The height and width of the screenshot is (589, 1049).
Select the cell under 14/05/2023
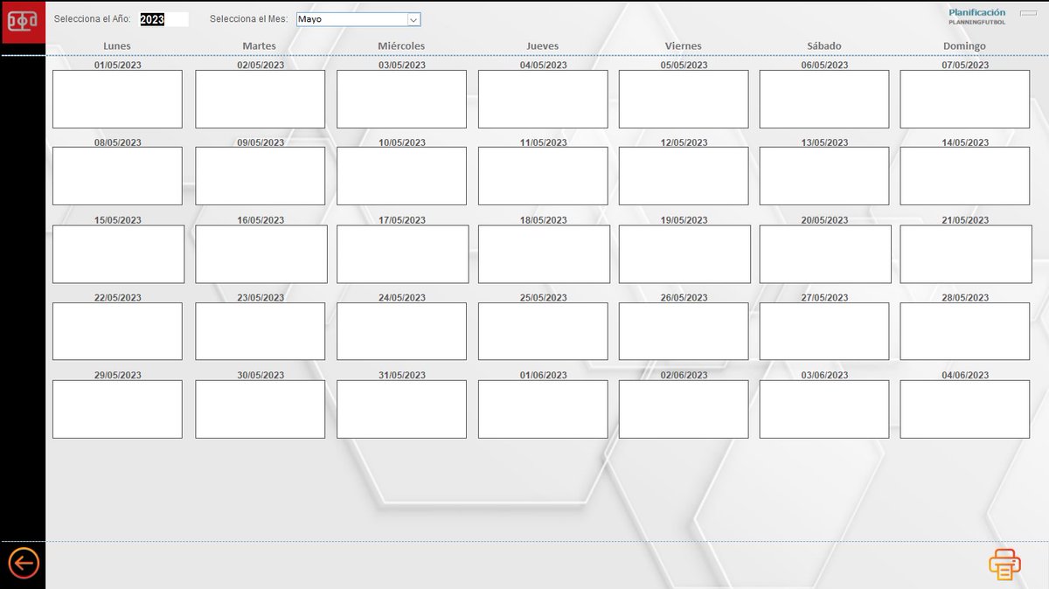click(965, 176)
